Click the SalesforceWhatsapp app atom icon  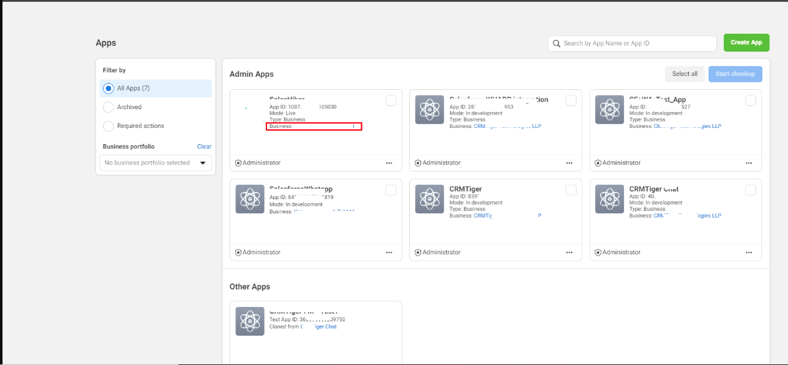(x=250, y=200)
